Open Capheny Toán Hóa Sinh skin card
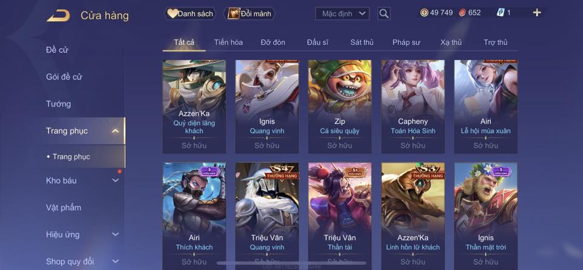This screenshot has width=583, height=270. coord(413,107)
